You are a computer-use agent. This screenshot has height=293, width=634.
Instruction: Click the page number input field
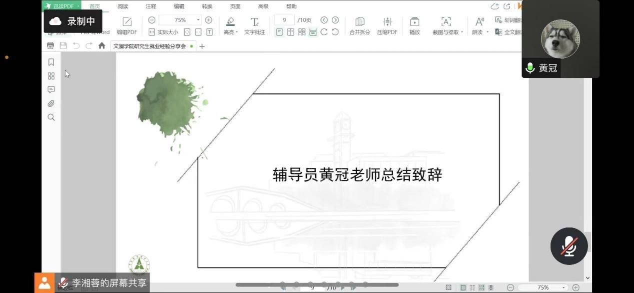(x=285, y=20)
